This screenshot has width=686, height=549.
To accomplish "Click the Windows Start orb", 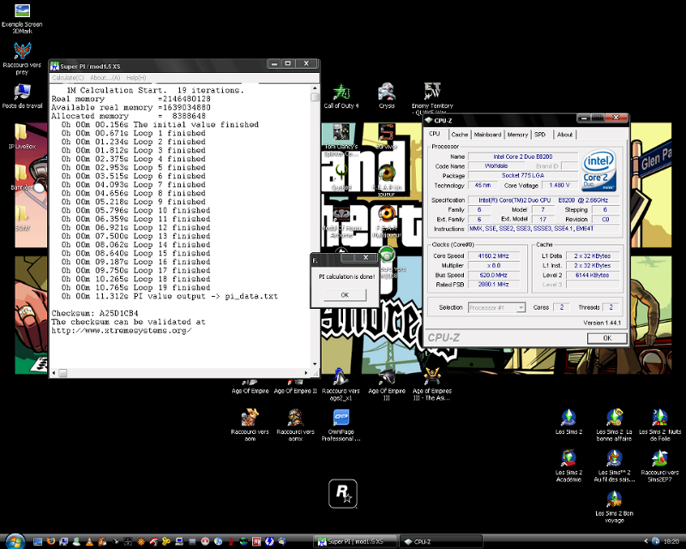I will click(x=15, y=541).
